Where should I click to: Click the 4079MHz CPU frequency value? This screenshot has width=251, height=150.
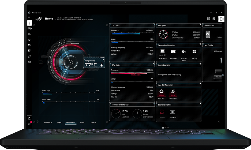pyautogui.click(x=150, y=31)
